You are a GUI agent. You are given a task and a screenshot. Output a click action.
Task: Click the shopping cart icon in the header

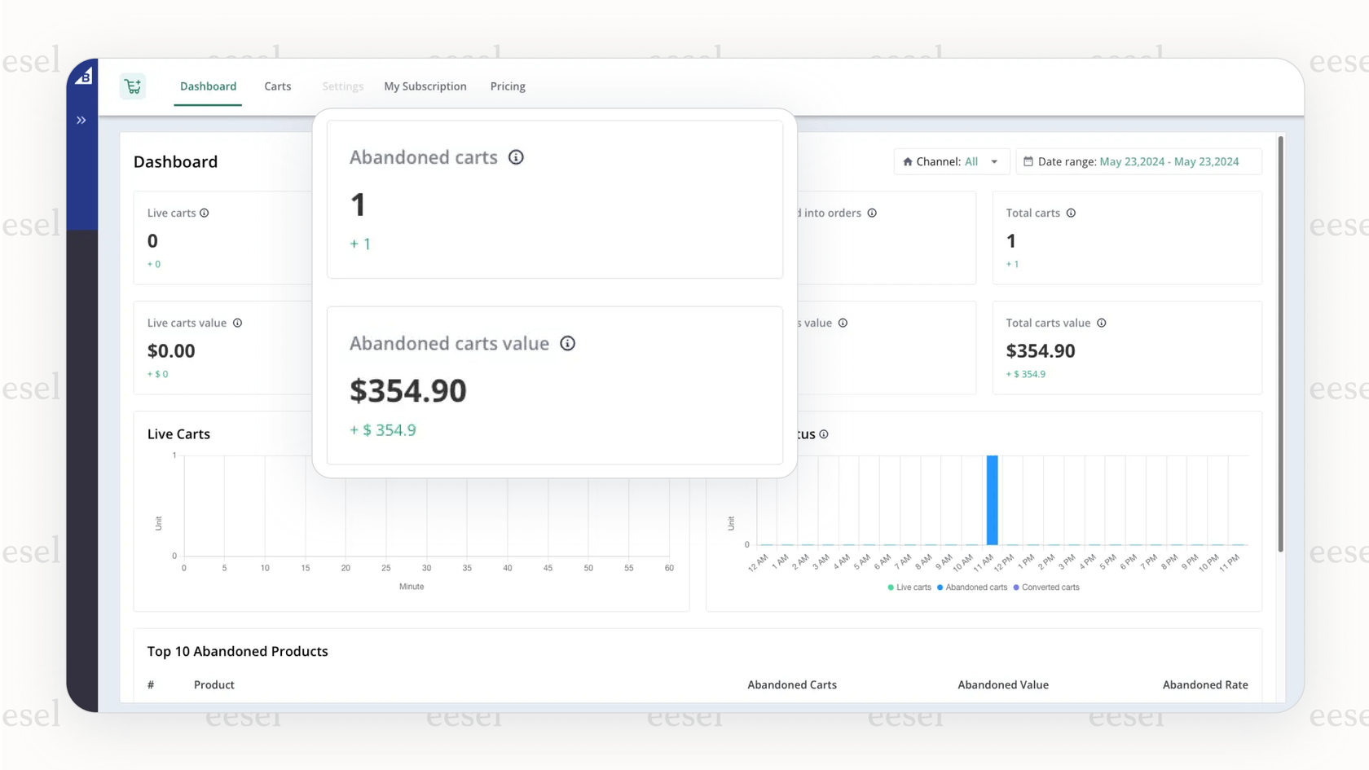132,85
